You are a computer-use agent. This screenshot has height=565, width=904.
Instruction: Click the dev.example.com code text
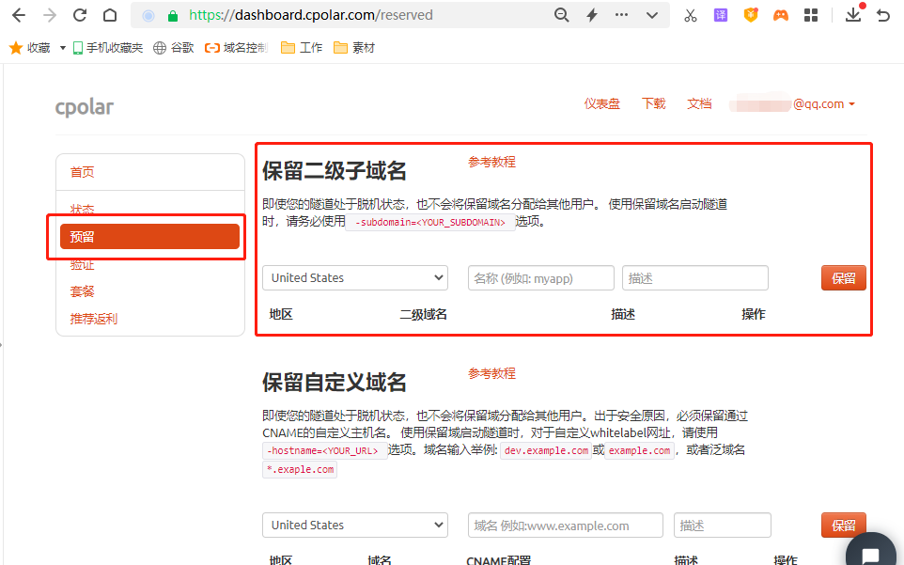pyautogui.click(x=546, y=451)
